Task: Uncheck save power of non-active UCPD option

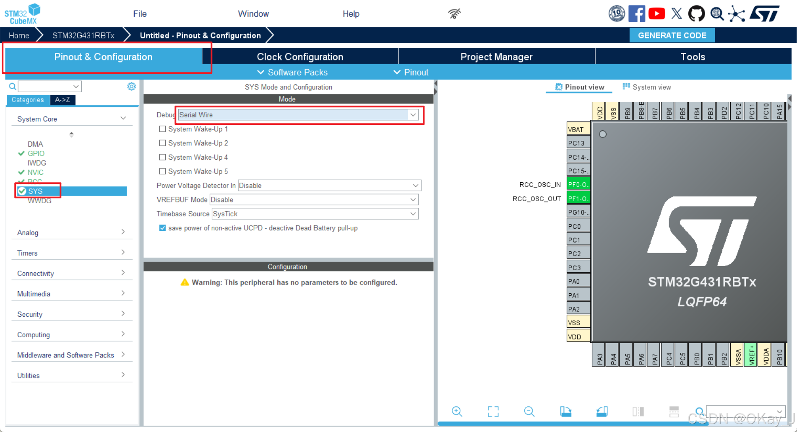Action: click(162, 228)
